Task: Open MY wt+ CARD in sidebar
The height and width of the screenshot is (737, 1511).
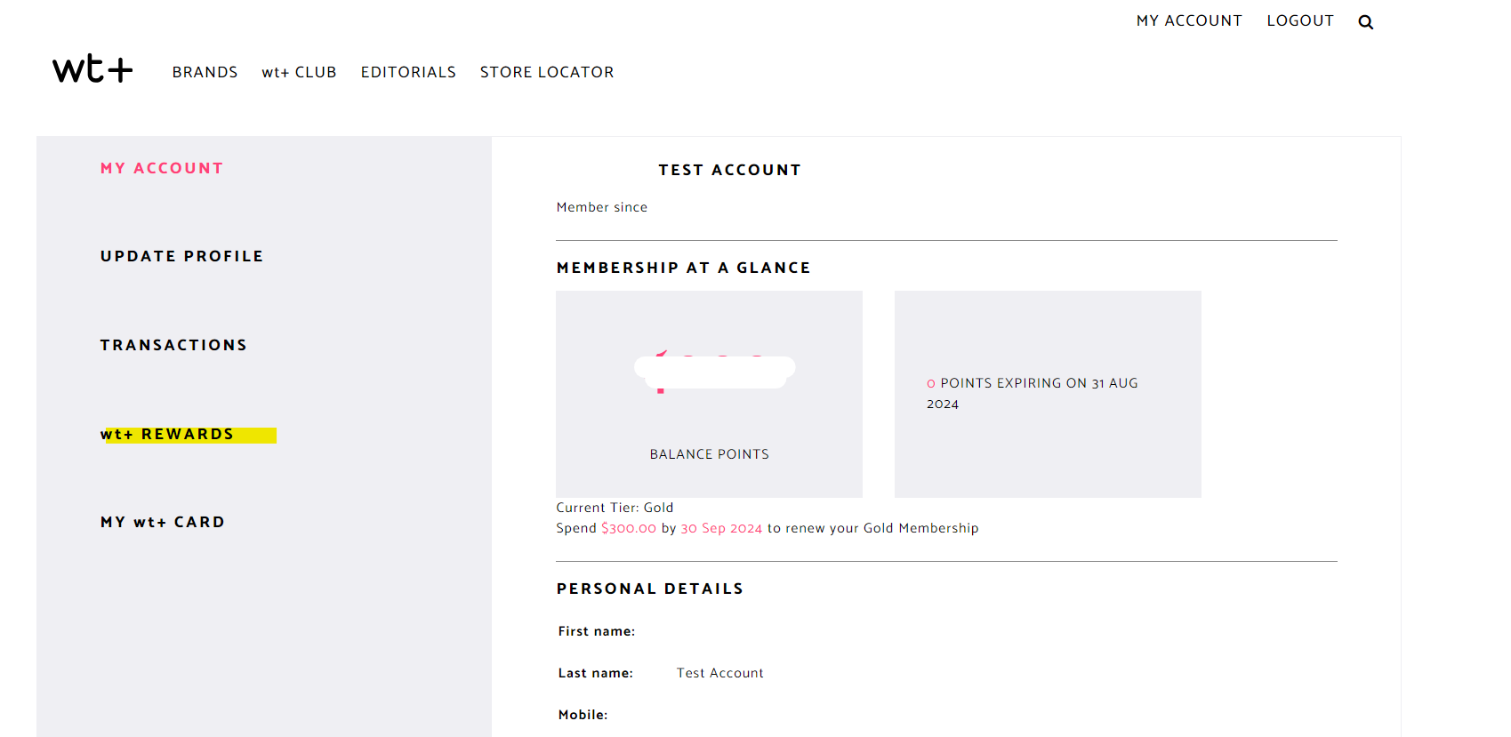Action: (163, 522)
